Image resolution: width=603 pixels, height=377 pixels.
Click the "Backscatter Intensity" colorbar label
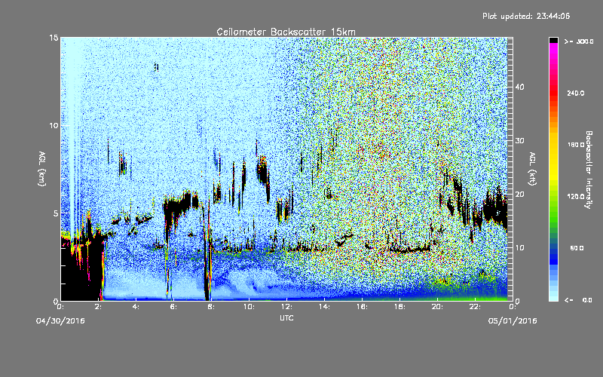tap(589, 170)
